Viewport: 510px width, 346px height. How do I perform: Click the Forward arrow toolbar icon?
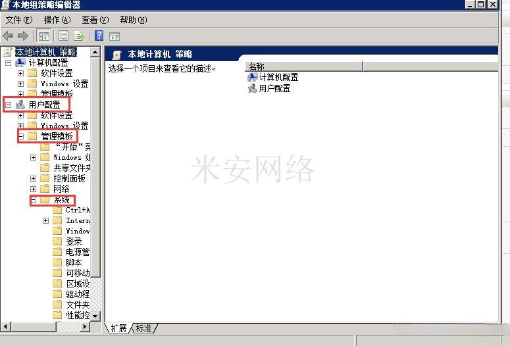pos(23,36)
